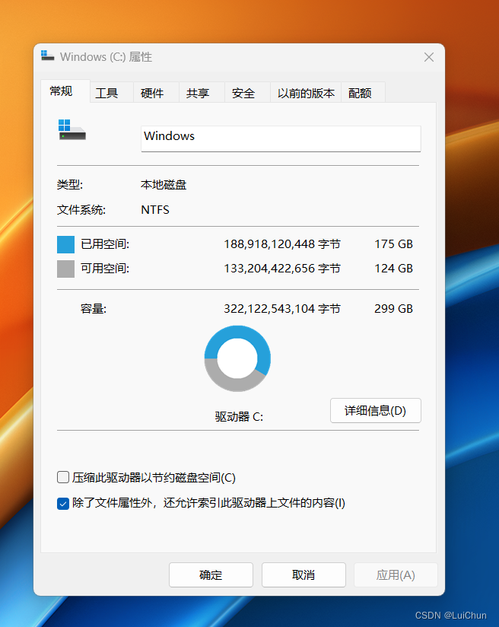
Task: Select the used bytes value 188,918,120,448 字节
Action: [x=282, y=244]
